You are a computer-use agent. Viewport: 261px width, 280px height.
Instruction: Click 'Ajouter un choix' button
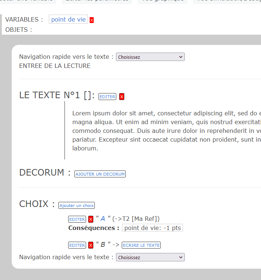click(77, 206)
